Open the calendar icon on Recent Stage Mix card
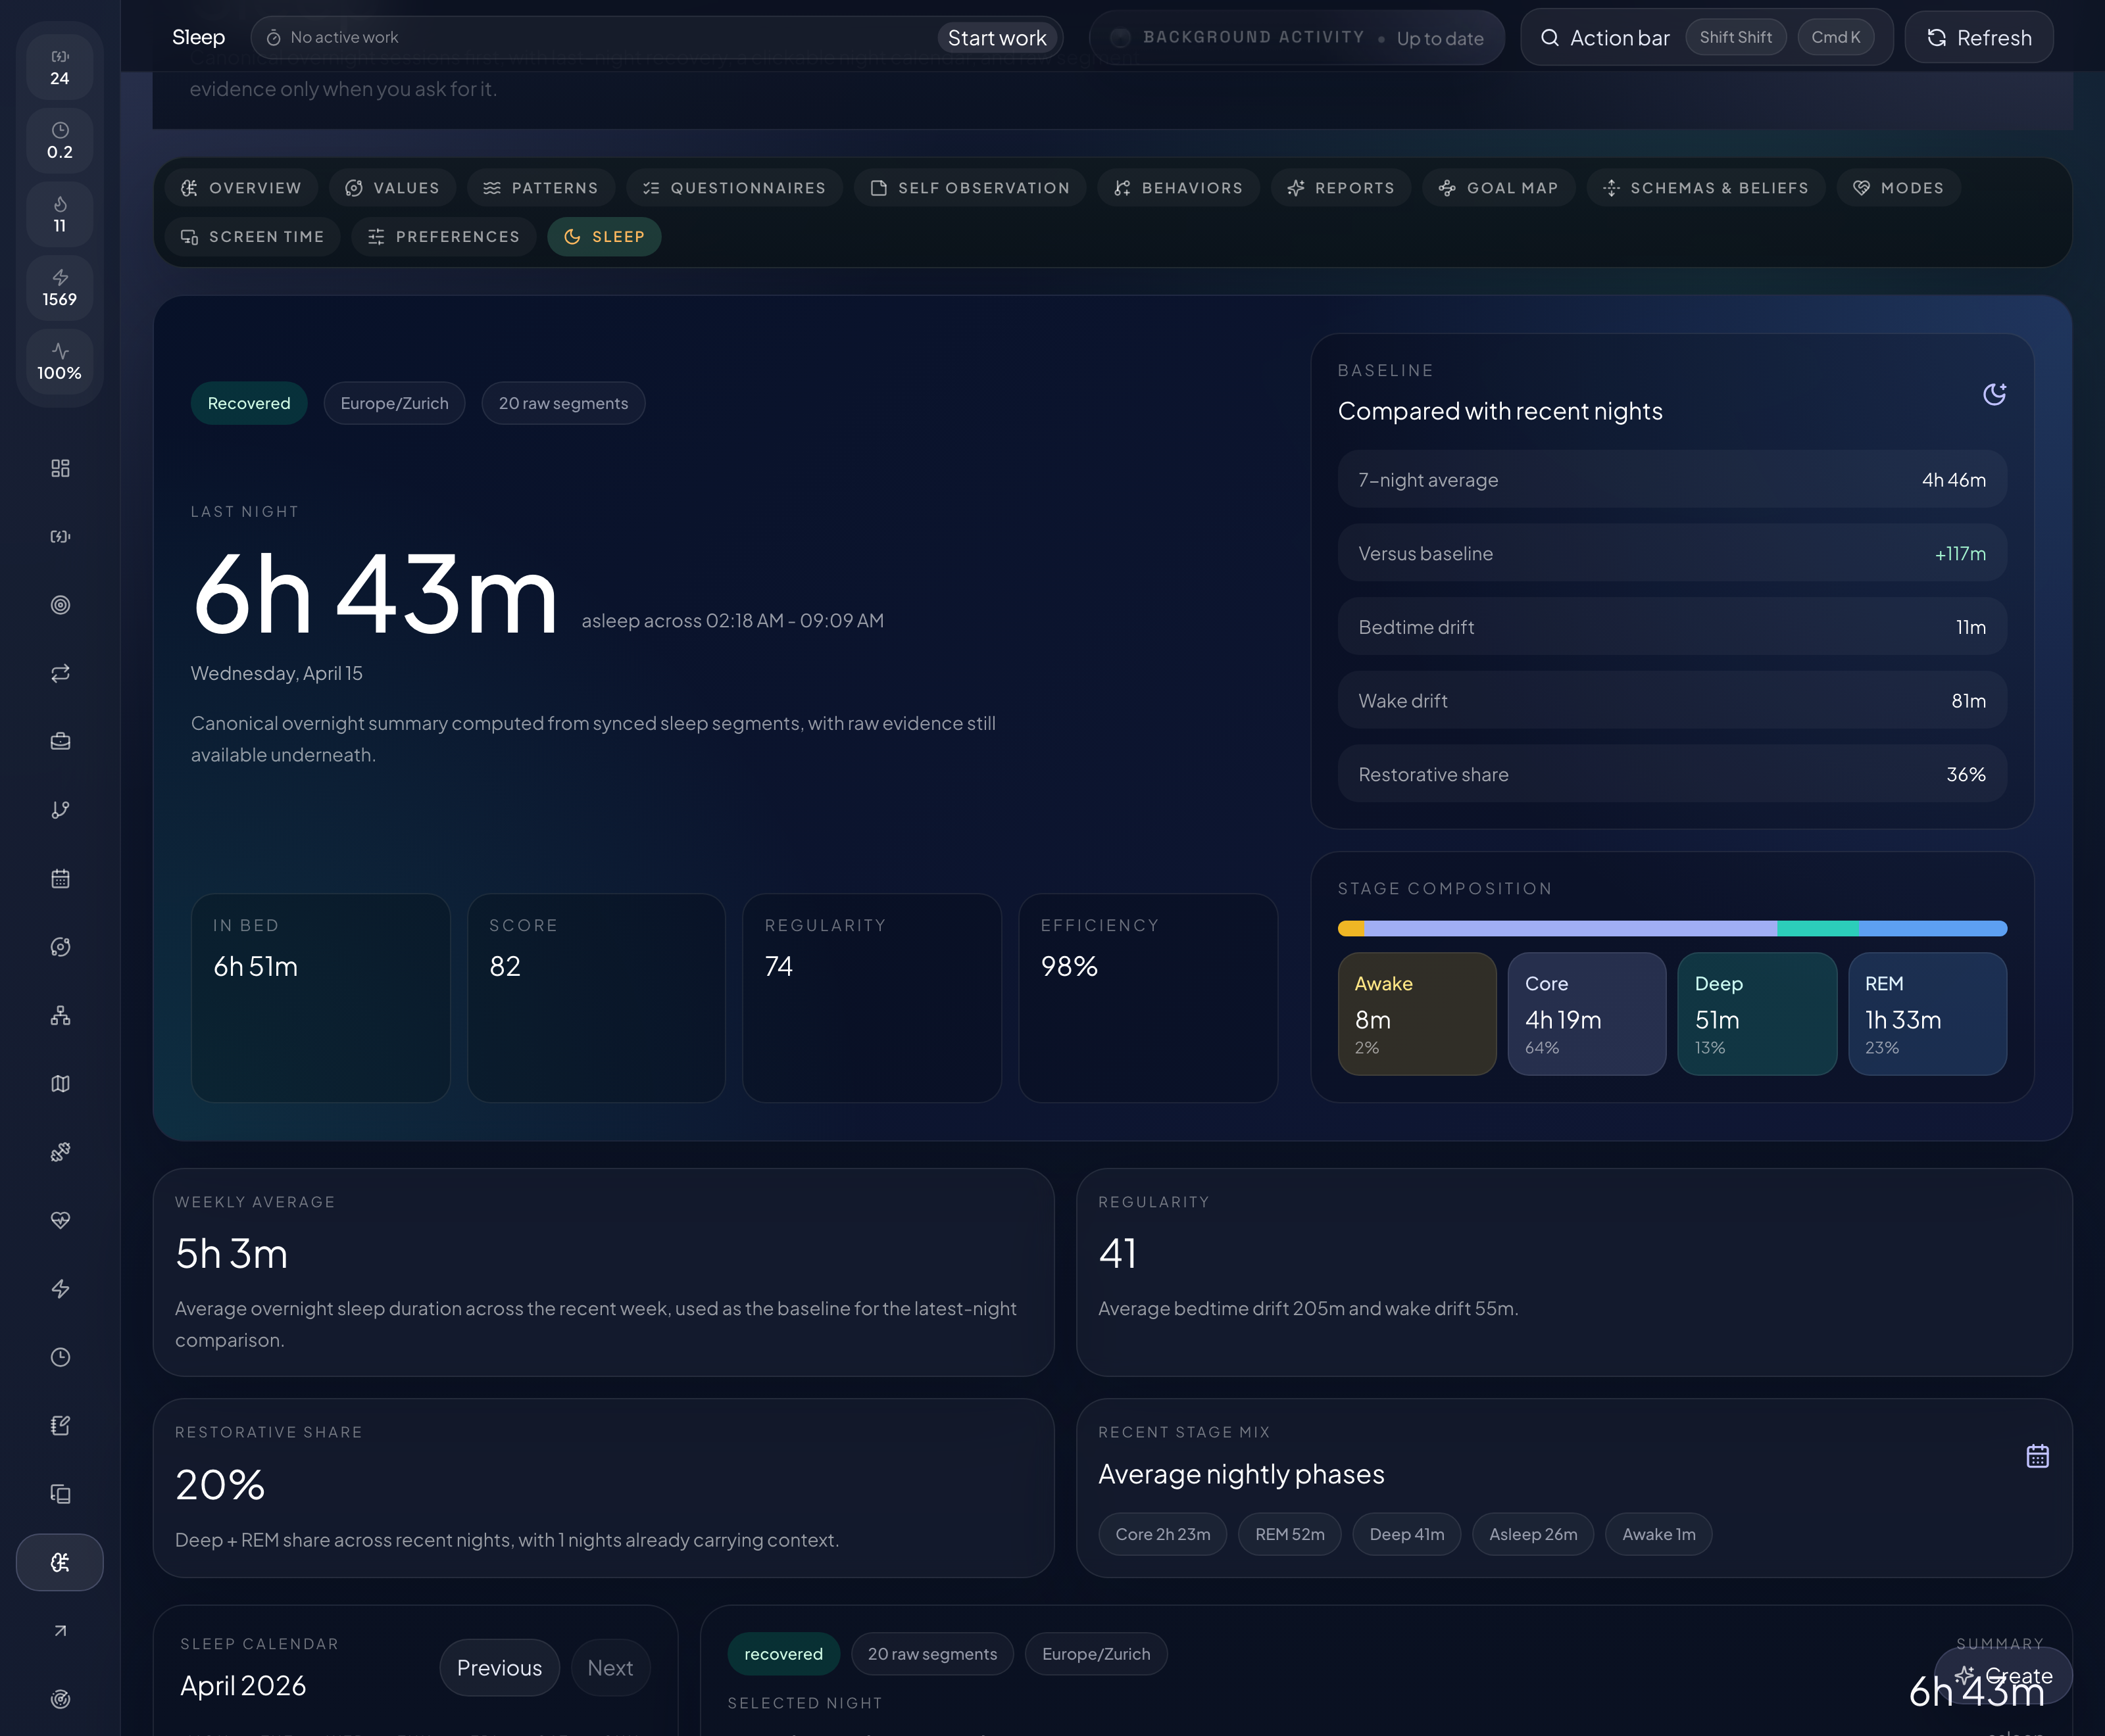This screenshot has height=1736, width=2105. pyautogui.click(x=2039, y=1457)
